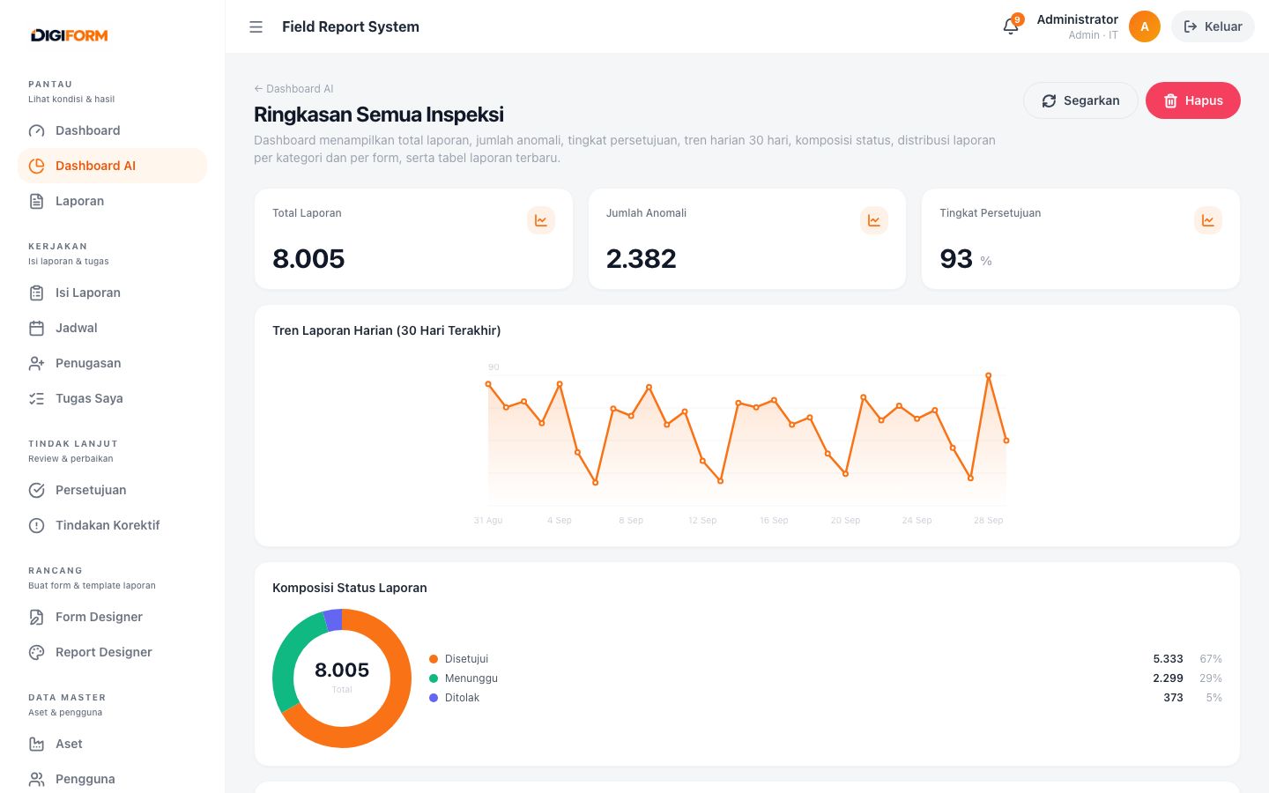Click the Disetujui count 5.333
The width and height of the screenshot is (1269, 793).
(x=1169, y=659)
